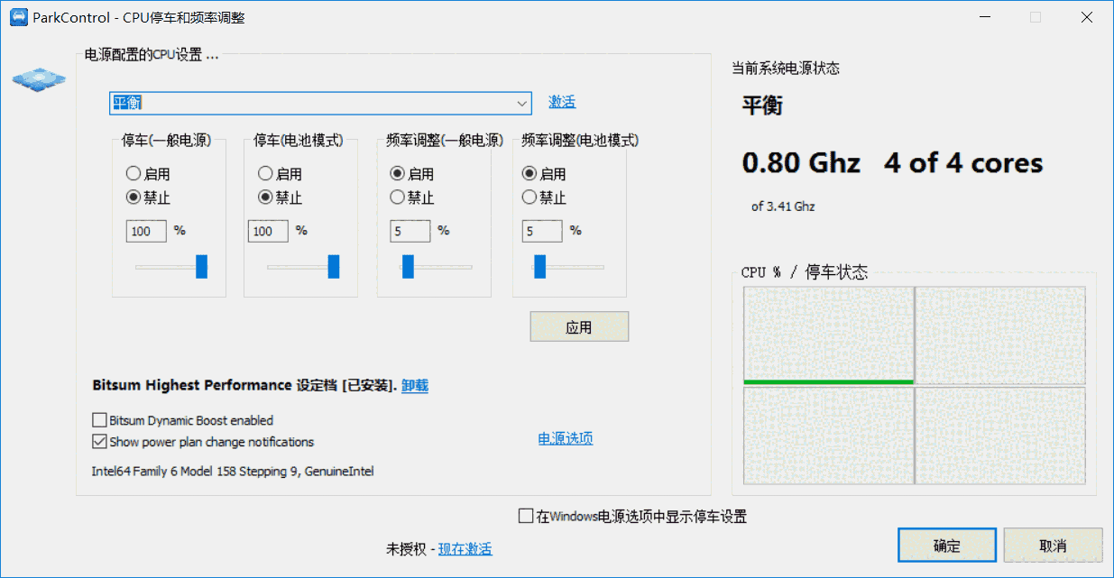Screen dimensions: 1114x578
Task: Click the percent field in 停车(一般电源)
Action: [x=146, y=232]
